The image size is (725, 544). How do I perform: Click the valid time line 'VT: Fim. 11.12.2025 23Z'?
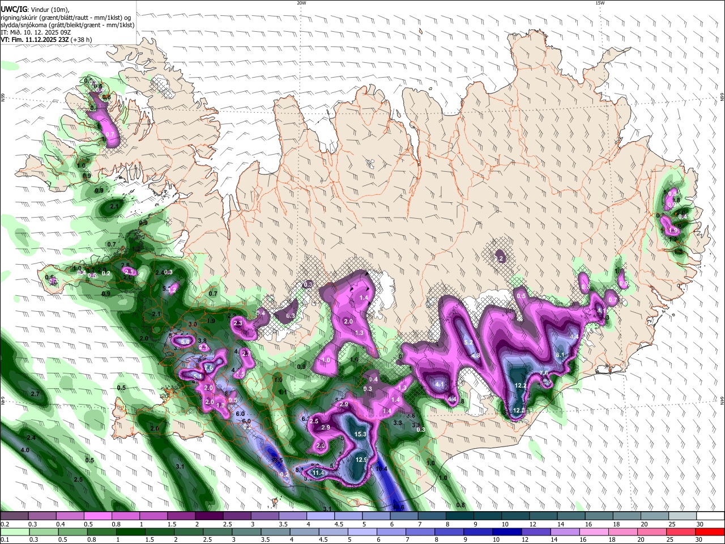point(35,40)
